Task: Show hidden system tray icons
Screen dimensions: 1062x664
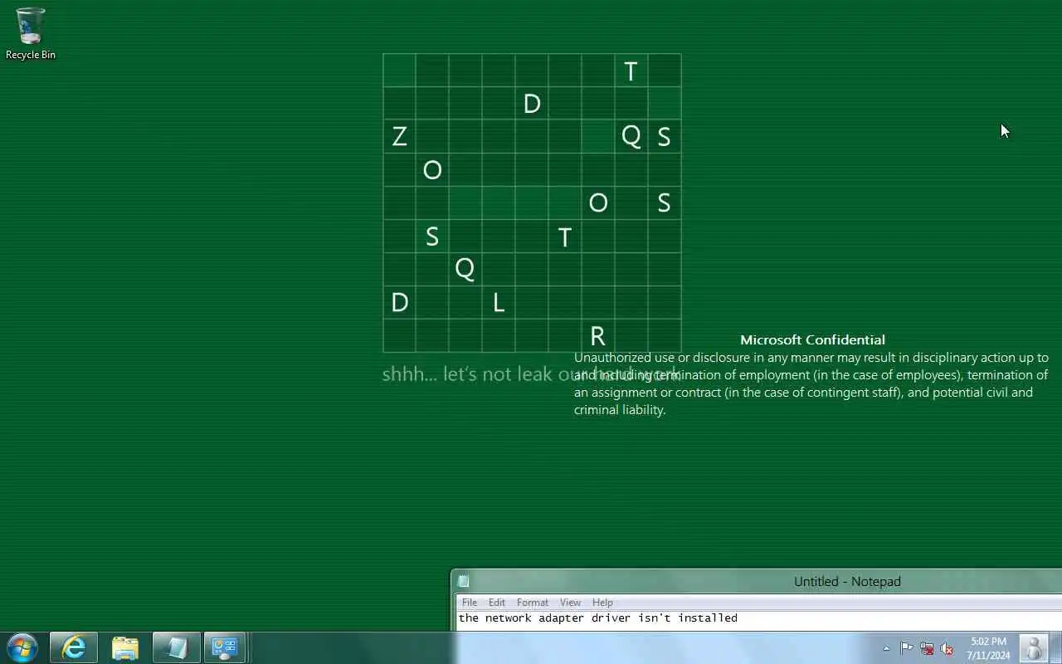Action: pyautogui.click(x=886, y=648)
